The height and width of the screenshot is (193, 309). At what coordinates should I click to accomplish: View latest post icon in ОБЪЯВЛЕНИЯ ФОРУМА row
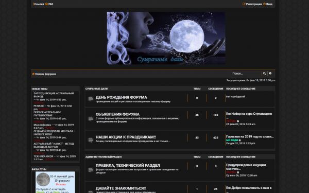coord(238,121)
